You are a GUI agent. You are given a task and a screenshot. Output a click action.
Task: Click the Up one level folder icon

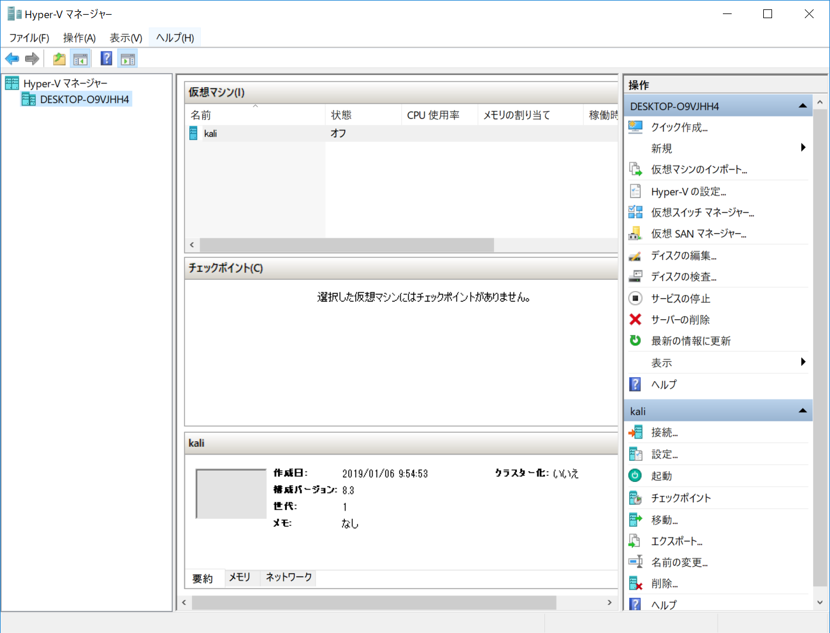(x=59, y=59)
